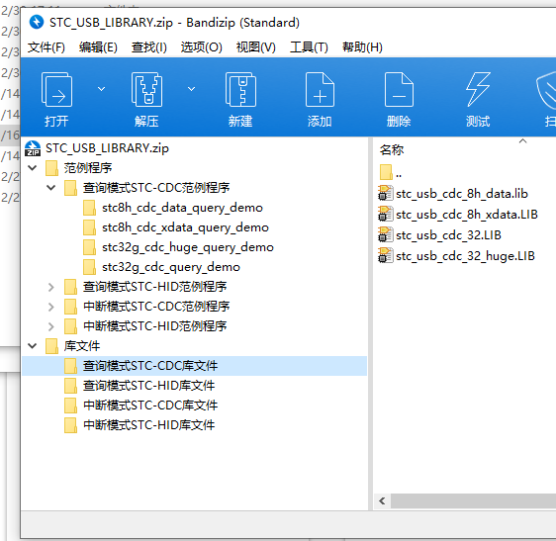This screenshot has height=541, width=556.
Task: Select 查询模式STC-HID库文件 folder
Action: click(148, 386)
